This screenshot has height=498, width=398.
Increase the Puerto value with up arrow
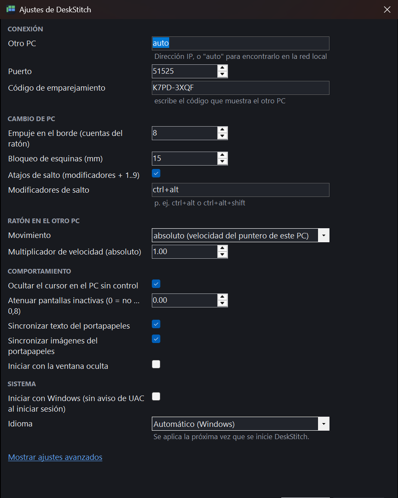222,68
